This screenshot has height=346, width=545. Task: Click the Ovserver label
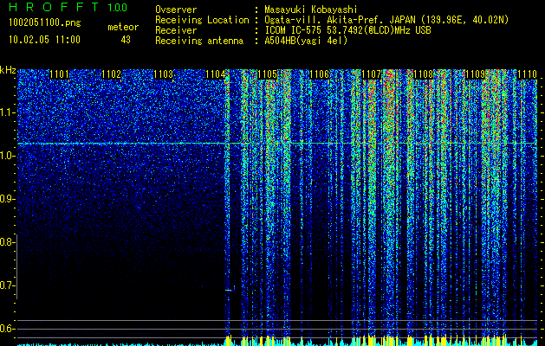(176, 10)
